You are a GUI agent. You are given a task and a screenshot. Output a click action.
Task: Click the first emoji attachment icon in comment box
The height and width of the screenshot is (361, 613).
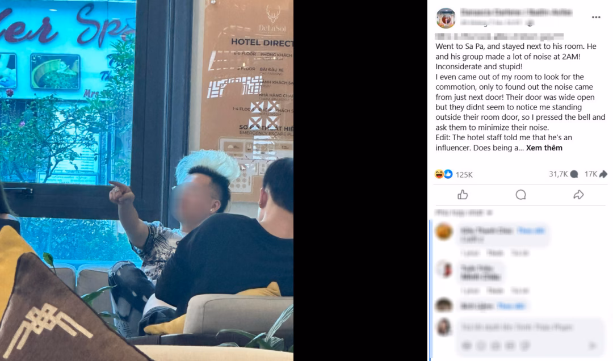click(466, 345)
